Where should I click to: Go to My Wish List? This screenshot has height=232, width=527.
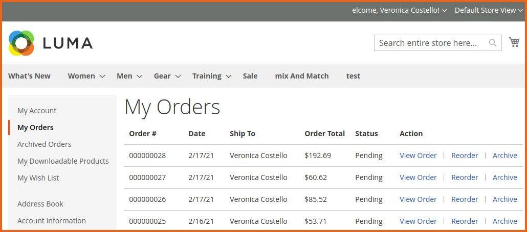click(x=38, y=178)
